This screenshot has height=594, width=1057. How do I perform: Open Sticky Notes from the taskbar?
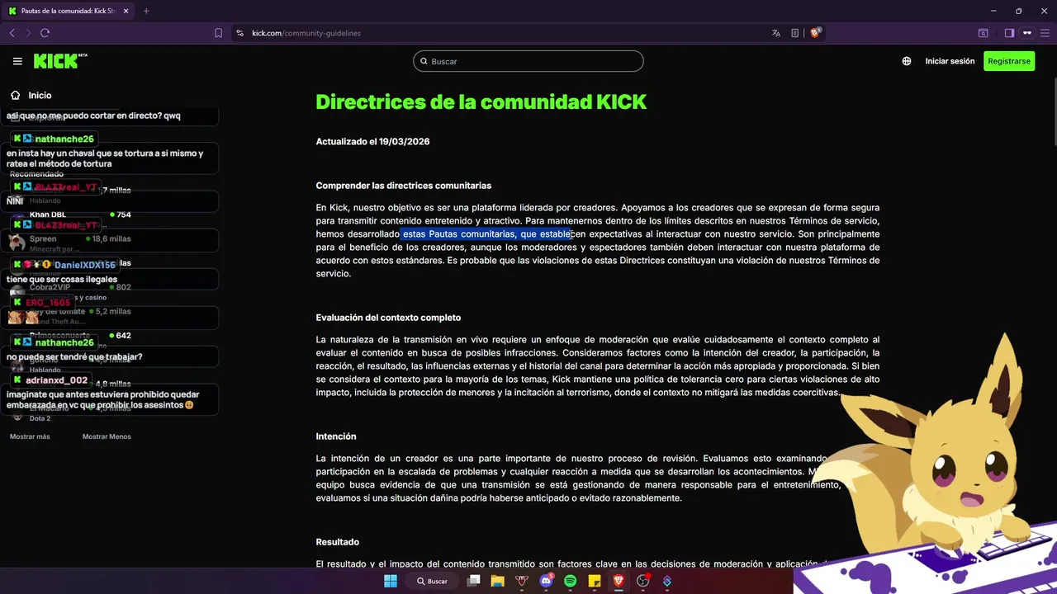(594, 581)
